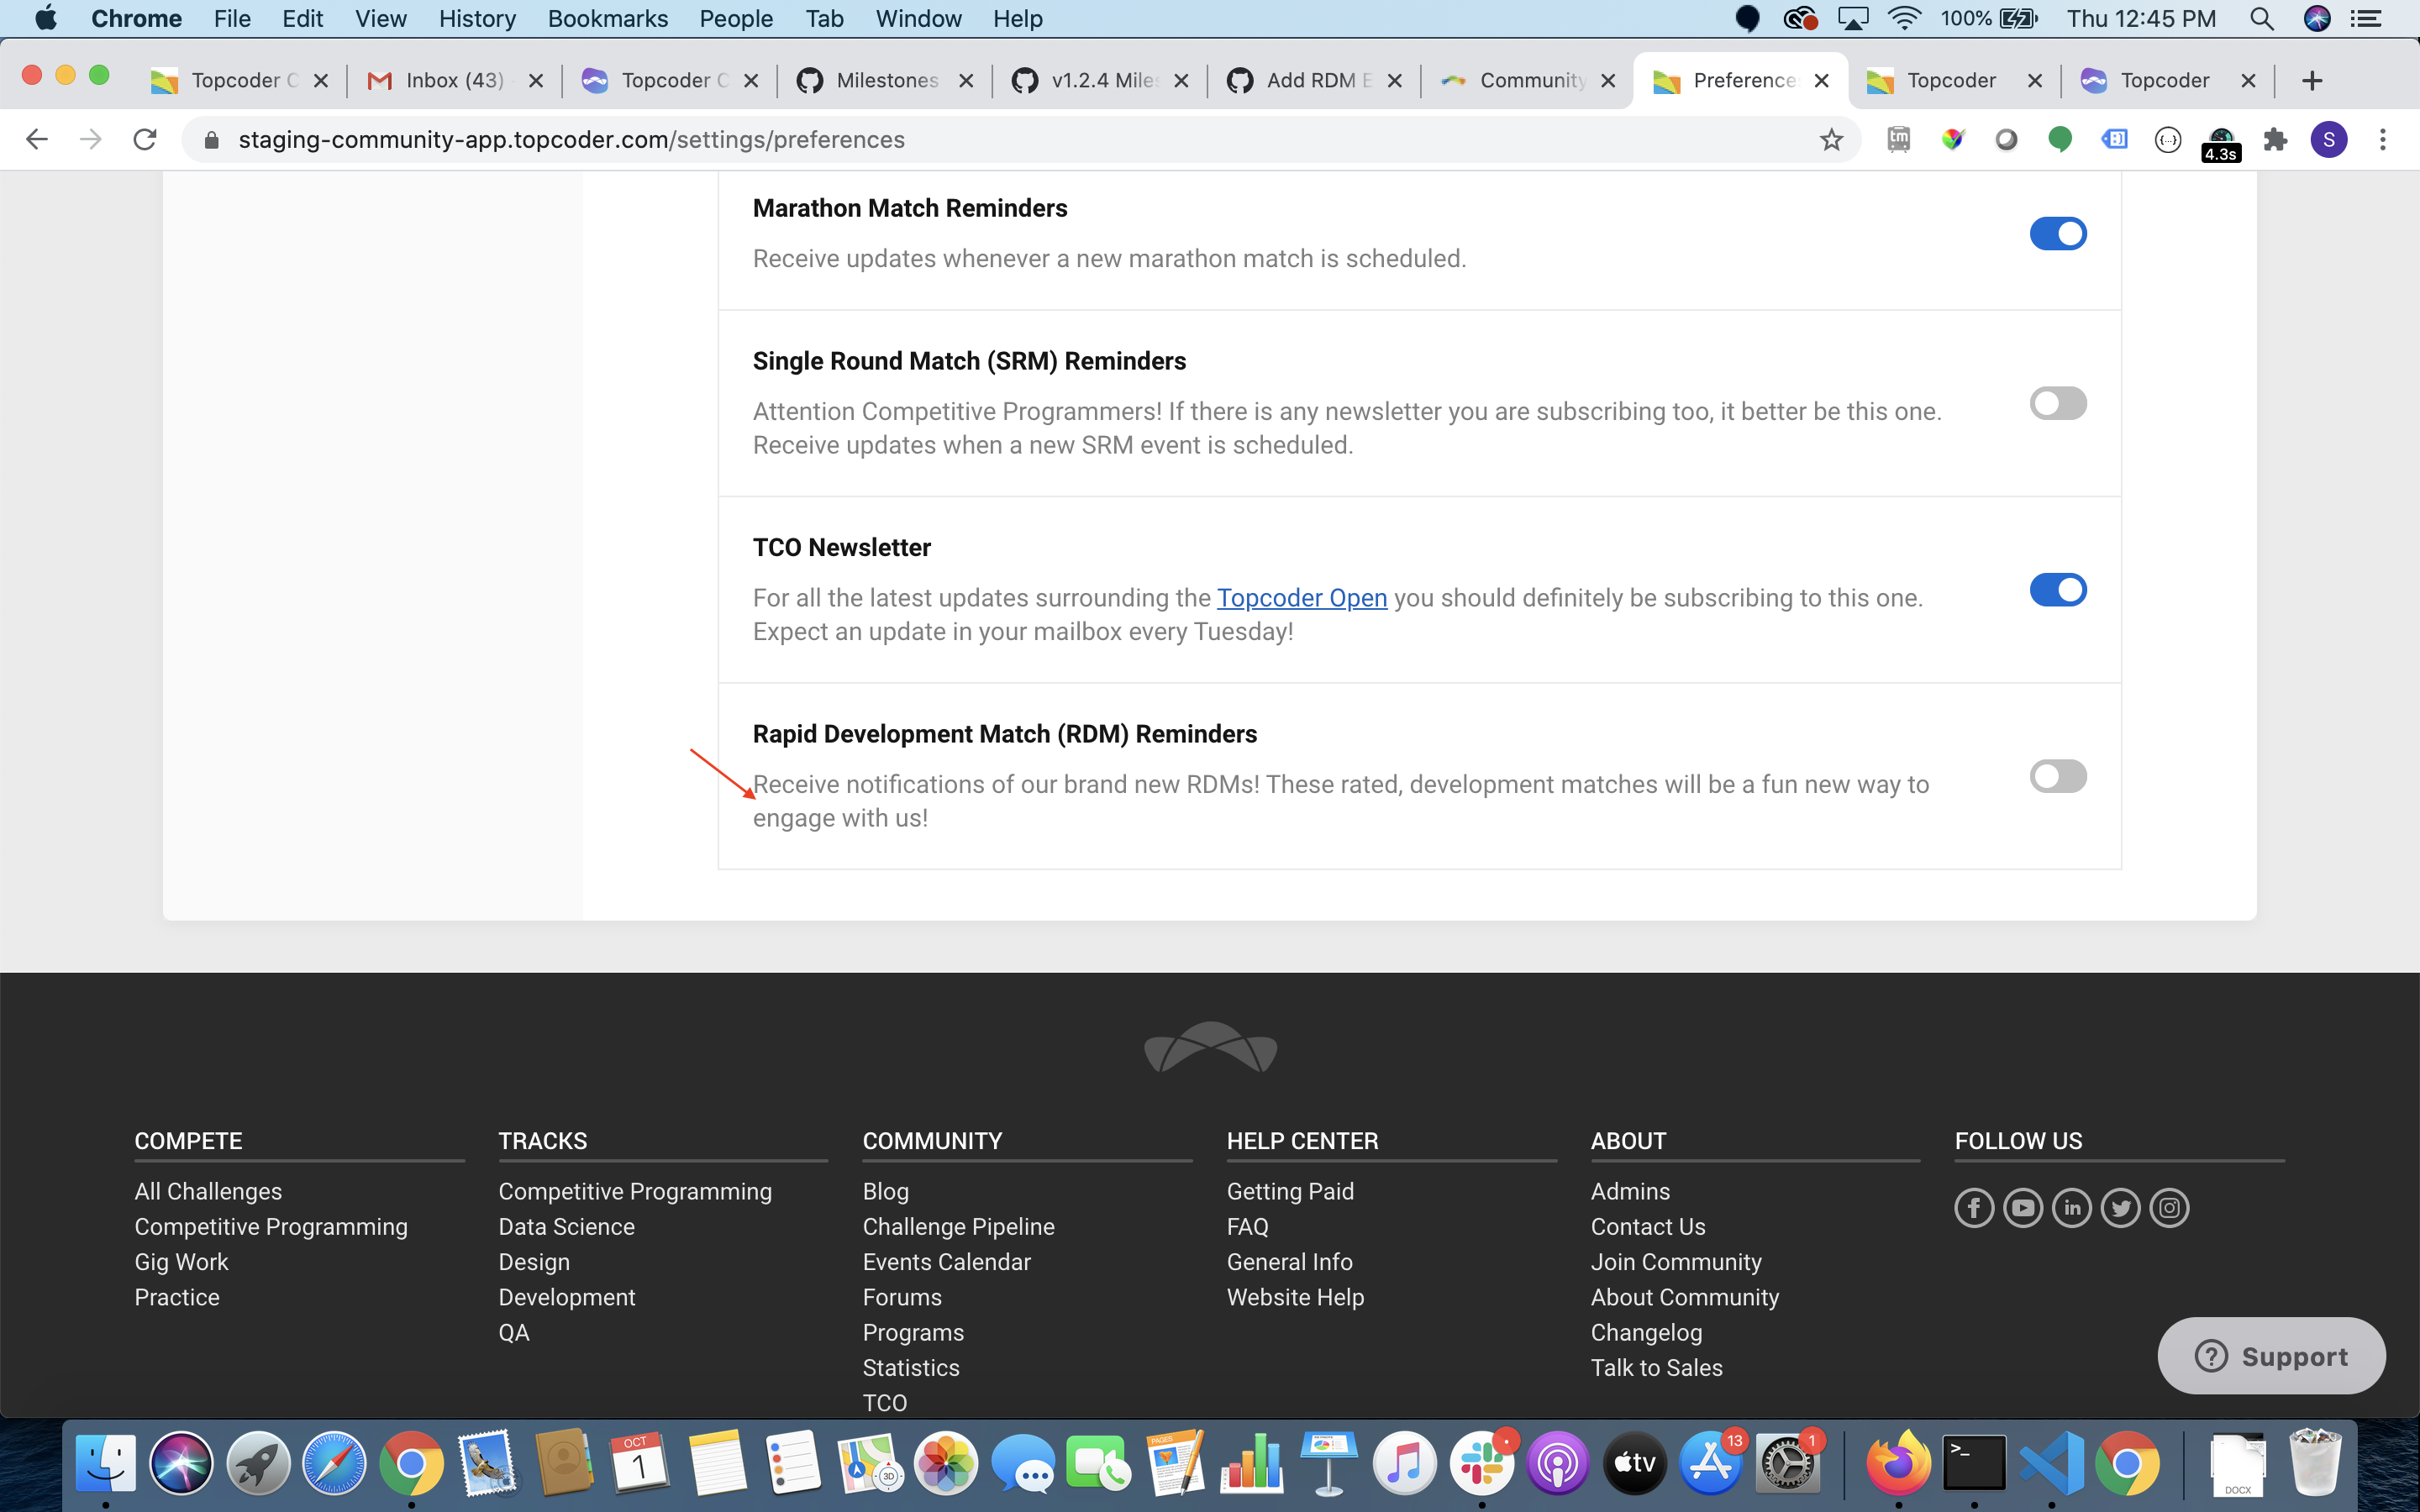The image size is (2420, 1512).
Task: Click the Support help button
Action: [2271, 1356]
